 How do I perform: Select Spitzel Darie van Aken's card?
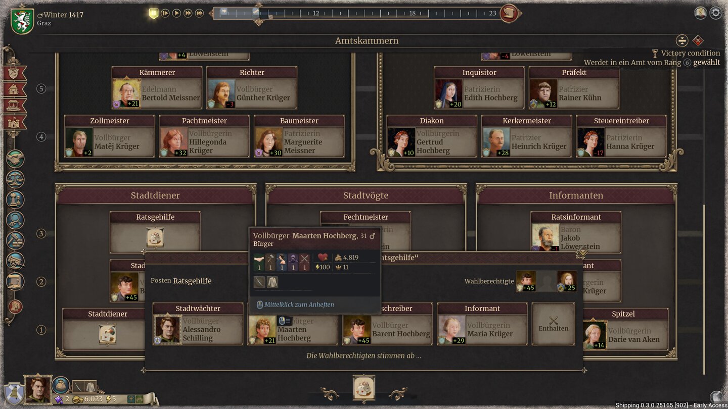click(x=625, y=329)
